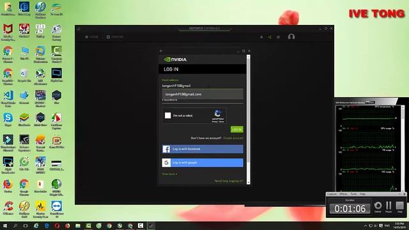Show hidden system tray icons
The height and width of the screenshot is (230, 409).
(365, 226)
